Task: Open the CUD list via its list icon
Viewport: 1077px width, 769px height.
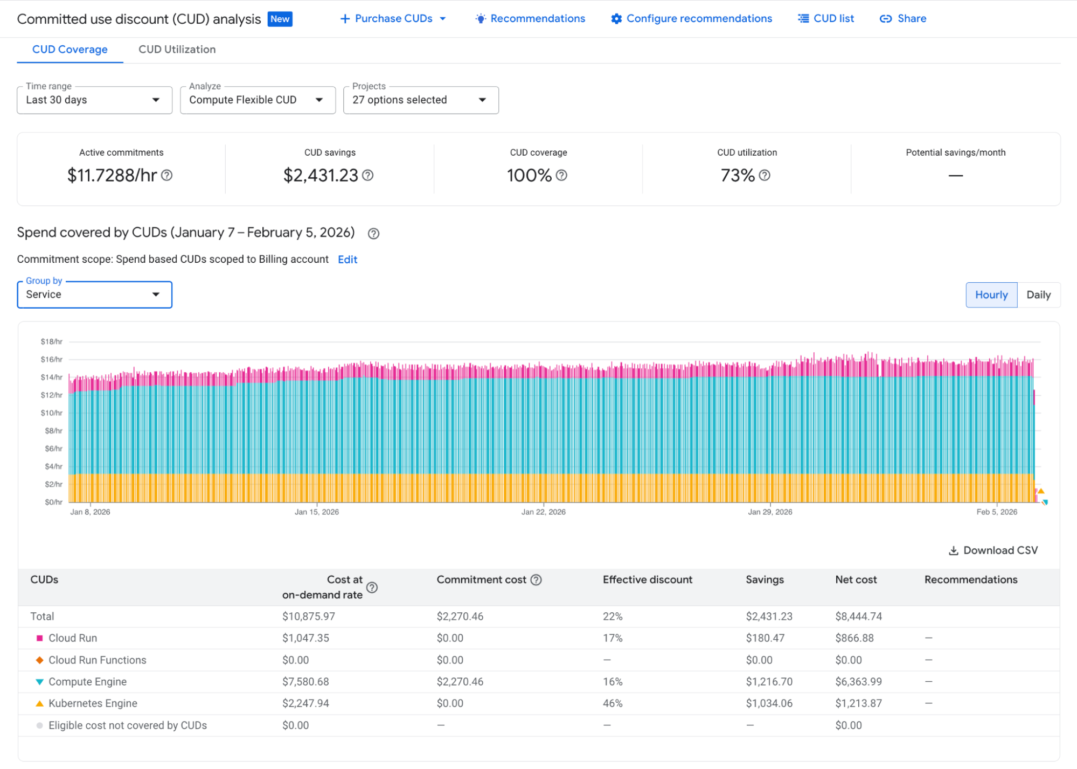Action: [802, 18]
